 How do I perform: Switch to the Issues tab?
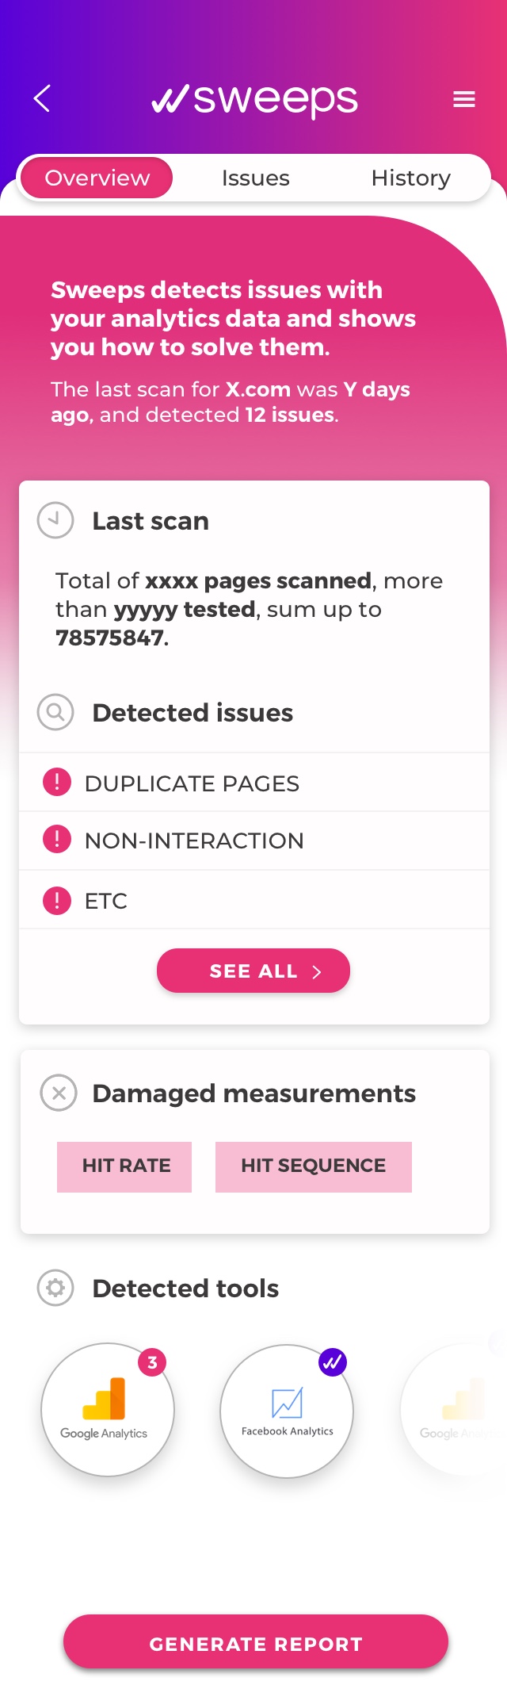255,178
